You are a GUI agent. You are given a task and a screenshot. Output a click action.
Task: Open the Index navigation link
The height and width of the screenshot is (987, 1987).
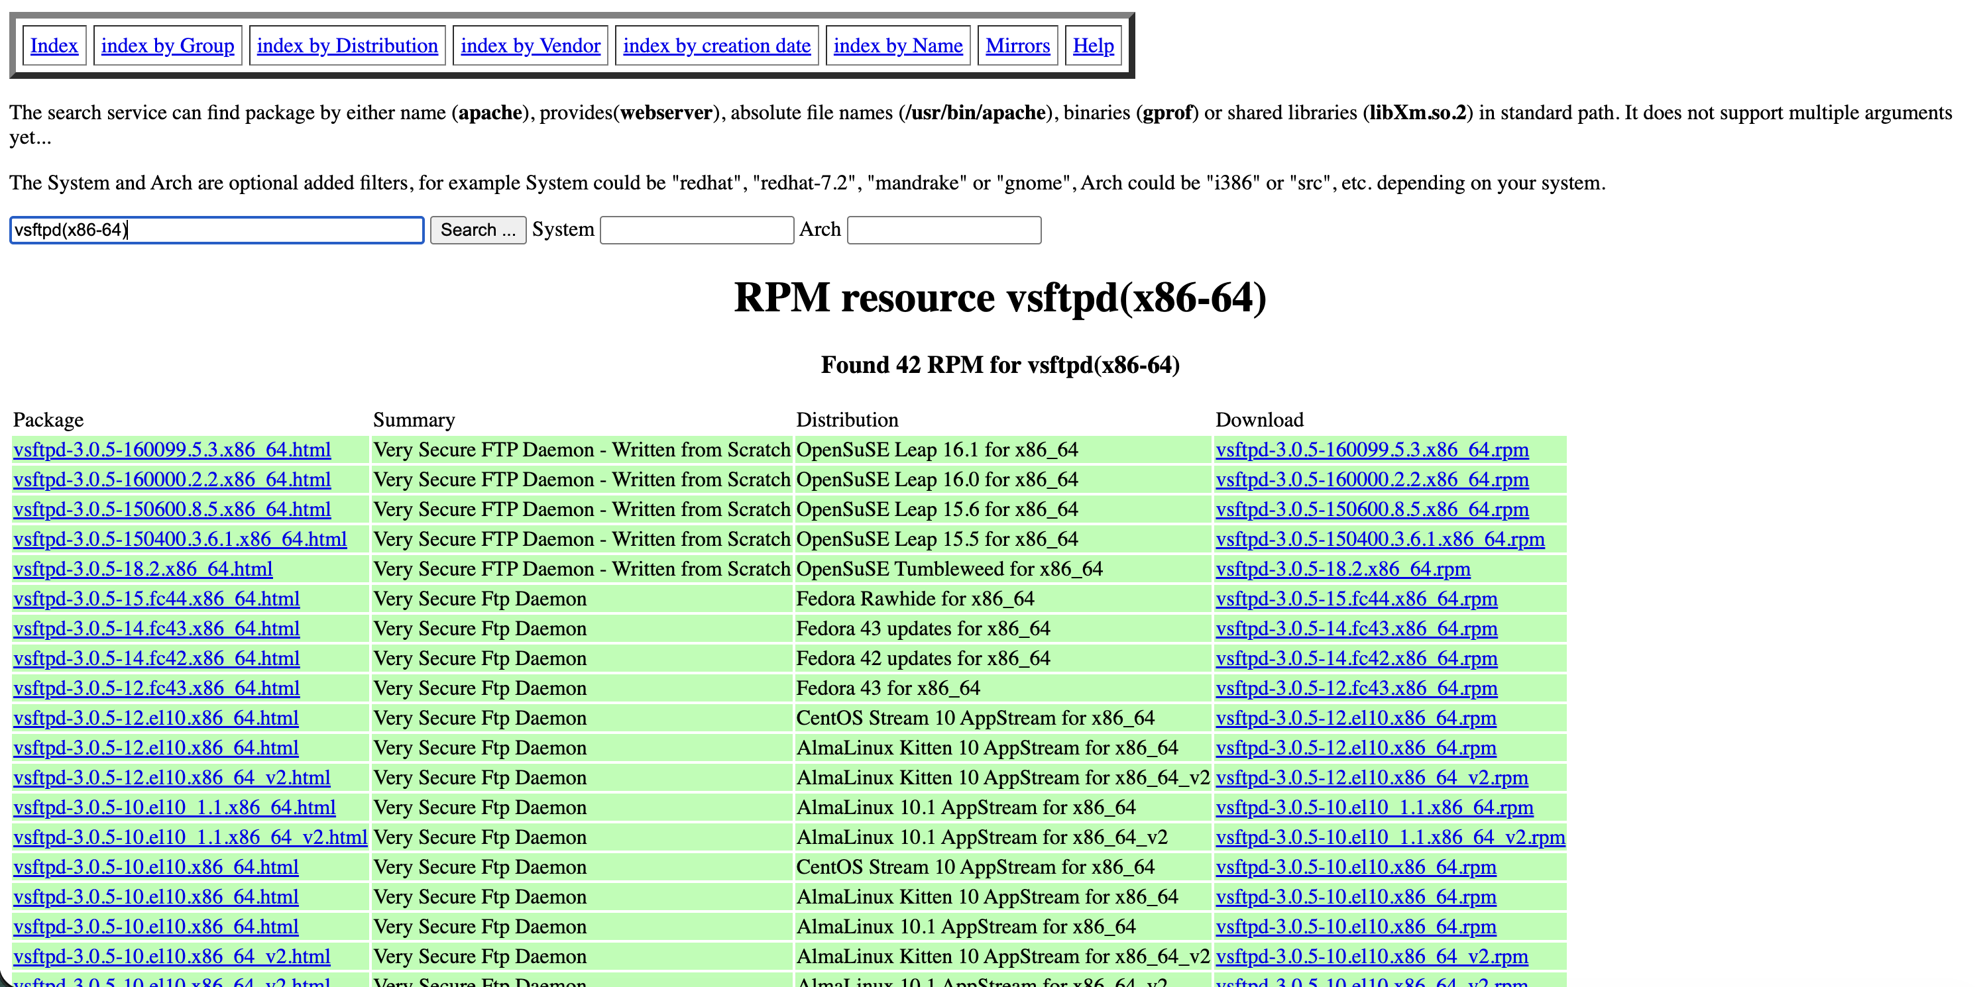54,46
